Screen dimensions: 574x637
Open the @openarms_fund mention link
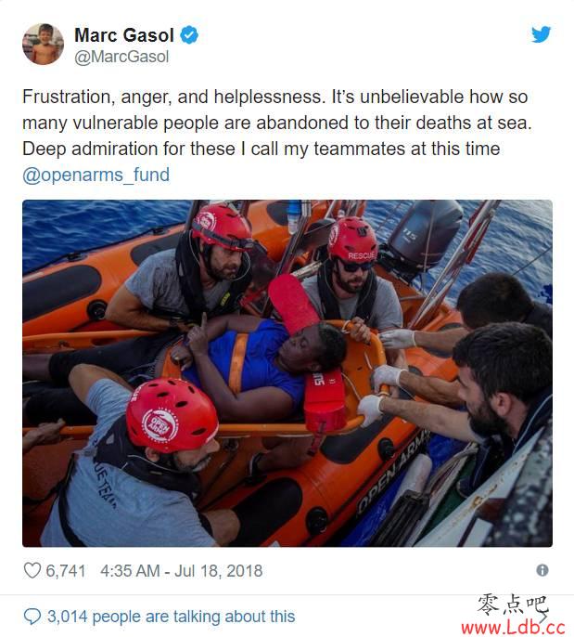(x=96, y=175)
